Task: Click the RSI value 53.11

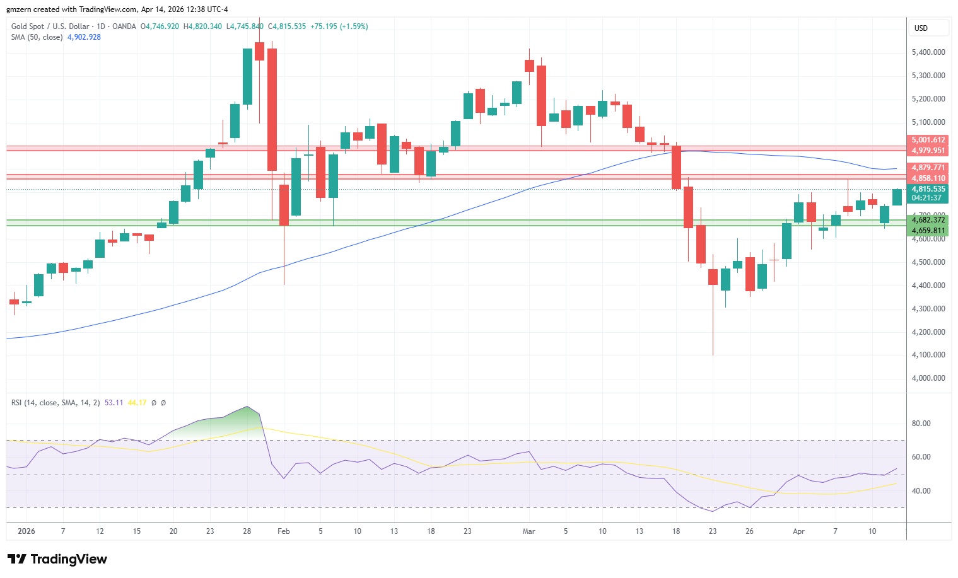Action: coord(114,403)
